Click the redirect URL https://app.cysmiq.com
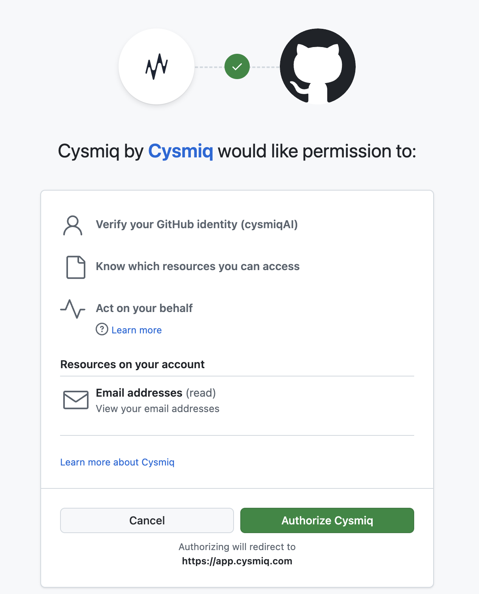The width and height of the screenshot is (479, 594). coord(237,561)
